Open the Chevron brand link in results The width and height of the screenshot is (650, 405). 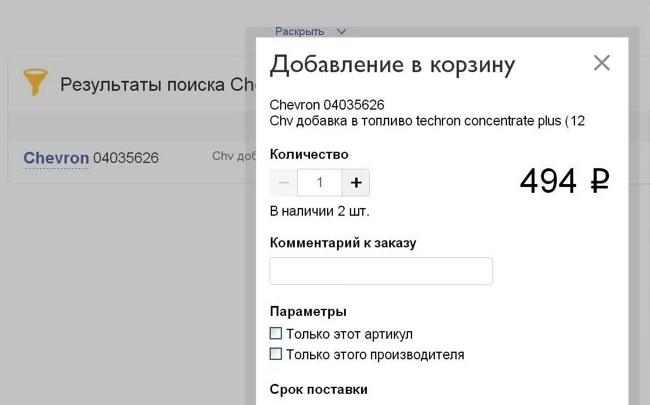56,158
